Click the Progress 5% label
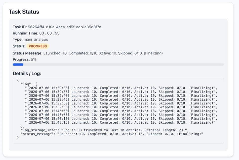The image size is (239, 160). [25, 59]
